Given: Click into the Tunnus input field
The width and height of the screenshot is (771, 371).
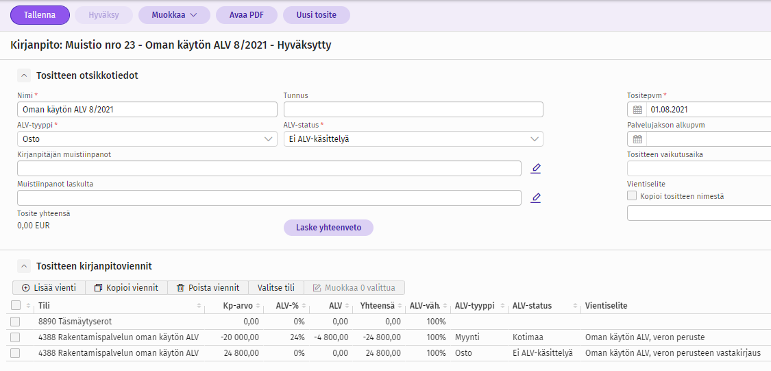Looking at the screenshot, I should [413, 110].
